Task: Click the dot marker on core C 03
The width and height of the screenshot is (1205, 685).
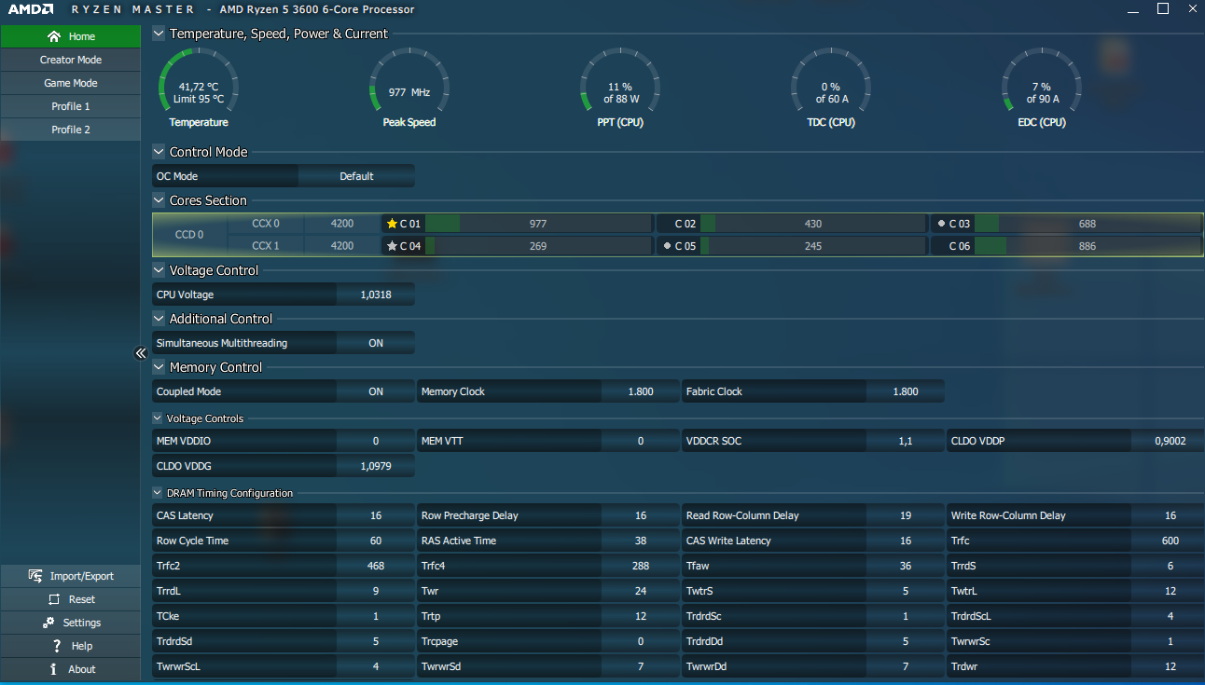Action: 941,224
